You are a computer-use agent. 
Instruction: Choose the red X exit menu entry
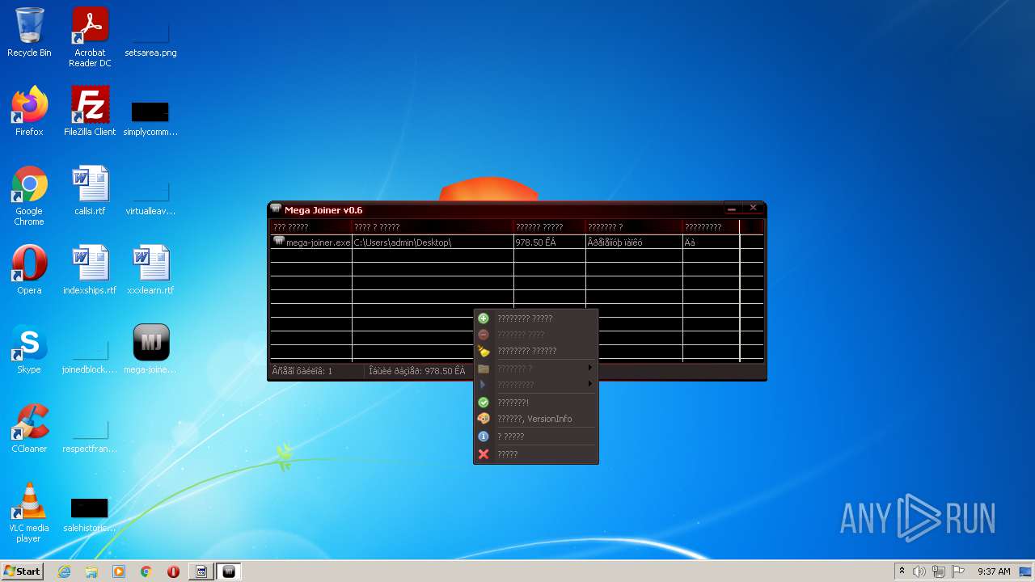point(535,454)
